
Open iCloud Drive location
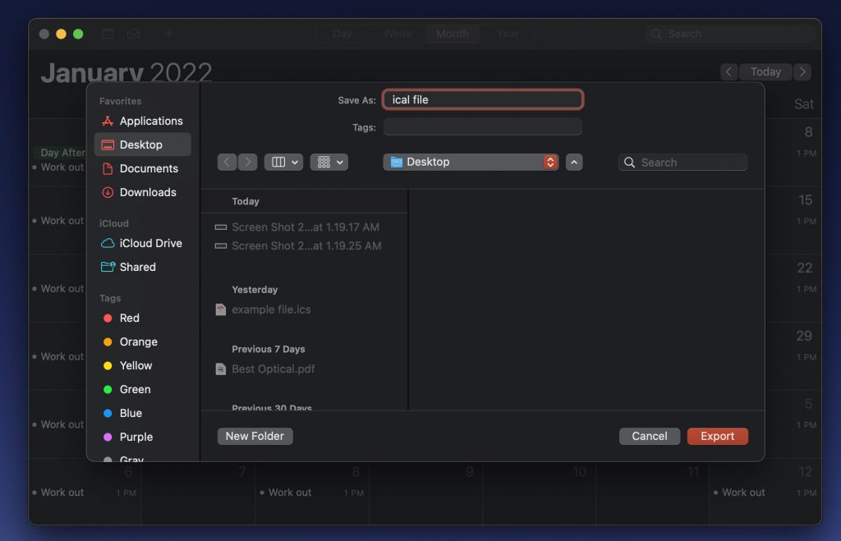(150, 243)
